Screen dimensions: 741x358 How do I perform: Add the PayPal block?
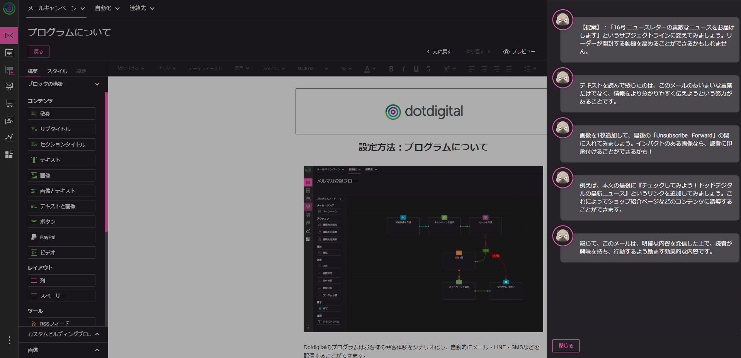61,237
